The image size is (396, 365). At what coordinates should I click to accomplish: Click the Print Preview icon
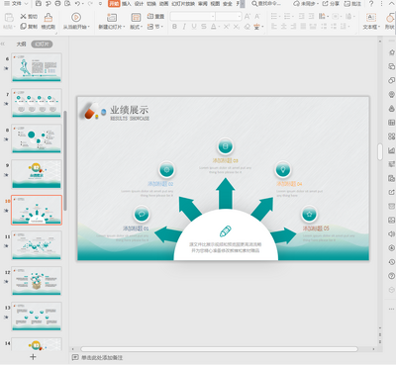click(x=67, y=4)
